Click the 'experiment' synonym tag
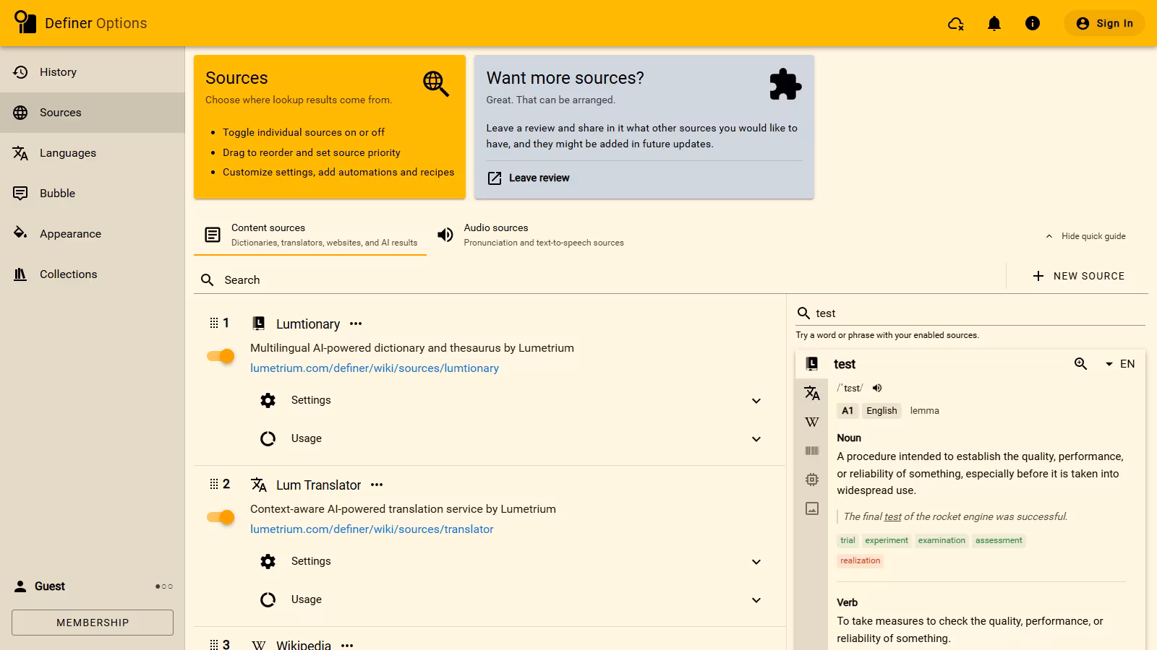The height and width of the screenshot is (650, 1157). [887, 540]
